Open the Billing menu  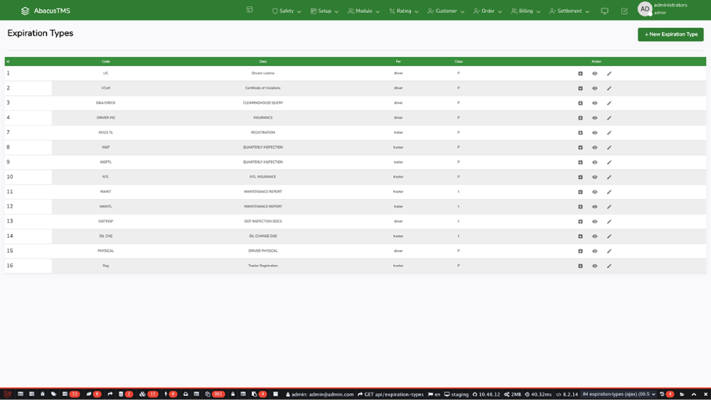point(525,11)
